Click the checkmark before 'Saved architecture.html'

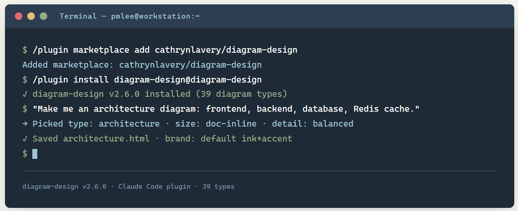coord(25,139)
